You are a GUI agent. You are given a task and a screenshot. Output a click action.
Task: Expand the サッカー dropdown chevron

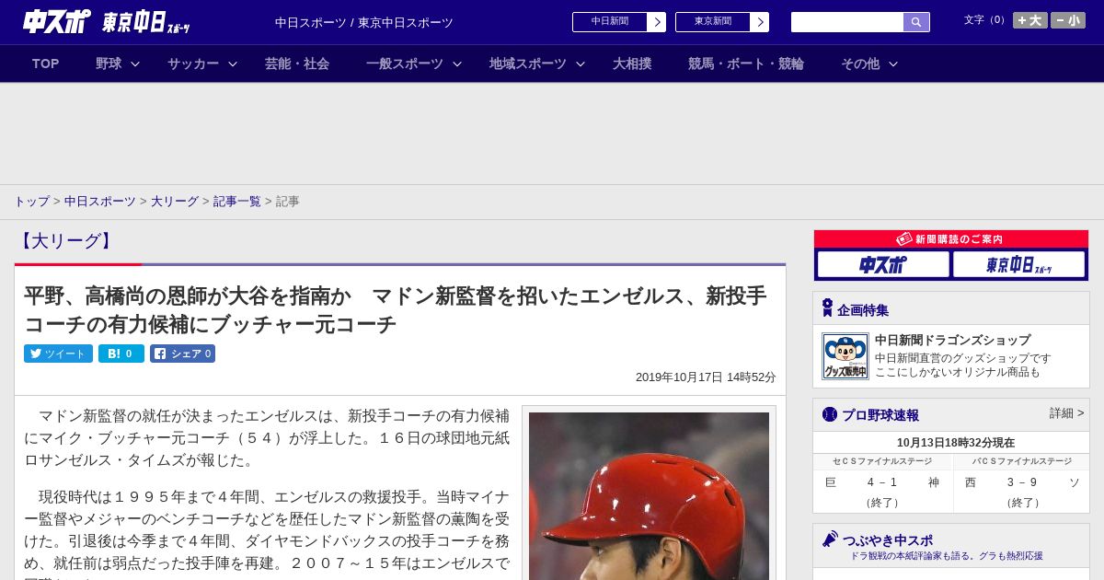tap(233, 64)
